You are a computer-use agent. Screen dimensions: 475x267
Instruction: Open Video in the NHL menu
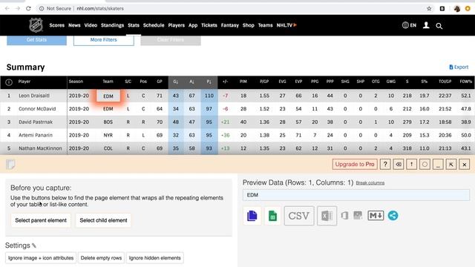click(91, 25)
